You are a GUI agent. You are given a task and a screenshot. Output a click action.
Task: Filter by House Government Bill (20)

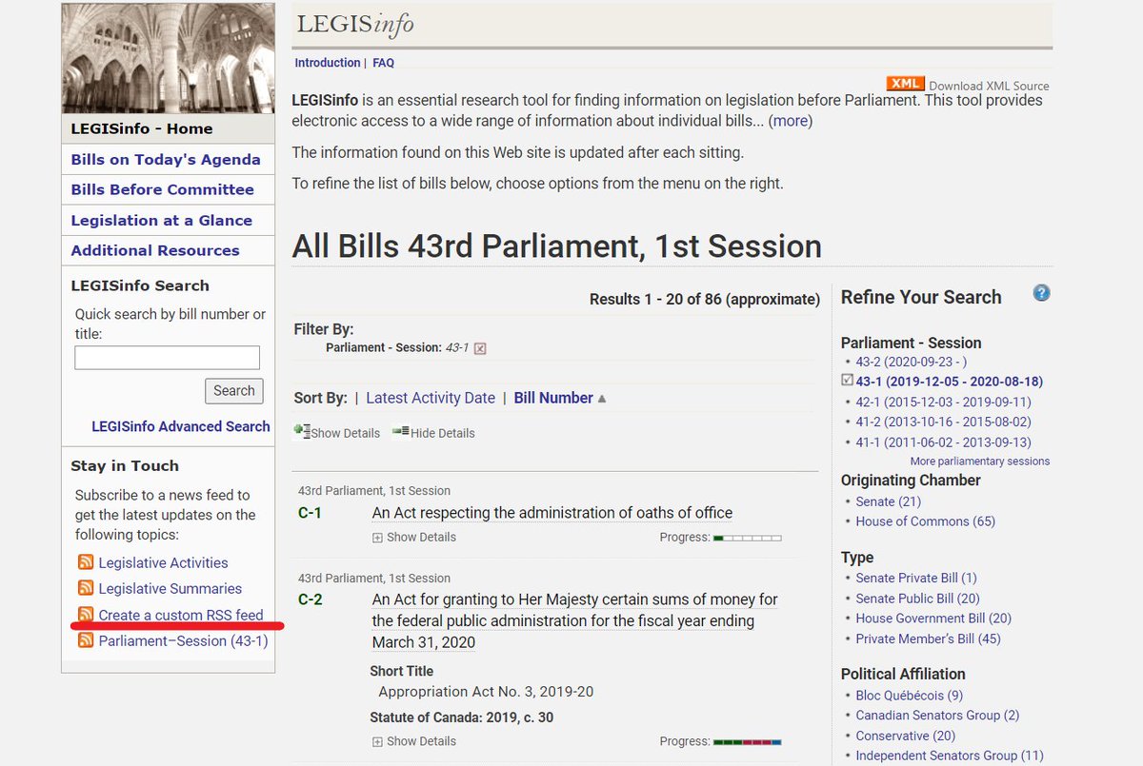pos(933,619)
